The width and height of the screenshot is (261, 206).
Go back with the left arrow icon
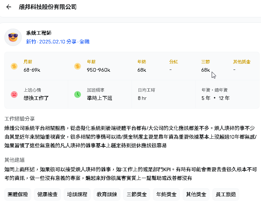pyautogui.click(x=9, y=7)
